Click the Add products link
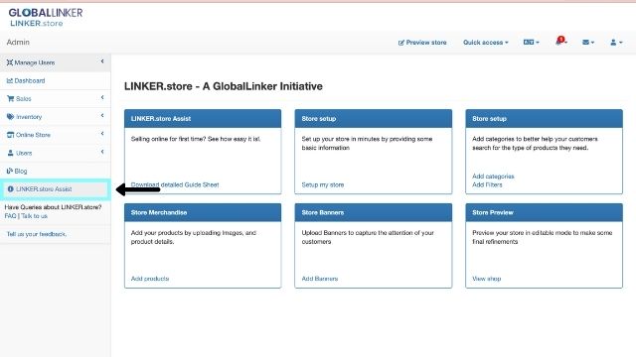This screenshot has height=357, width=636. [x=150, y=279]
